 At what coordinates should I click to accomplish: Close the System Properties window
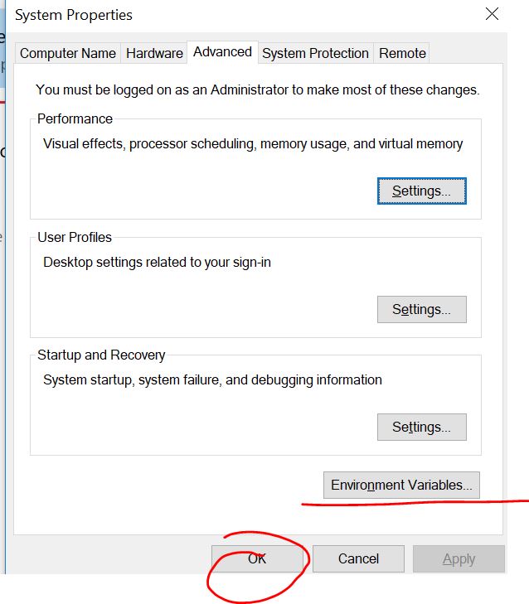(493, 14)
